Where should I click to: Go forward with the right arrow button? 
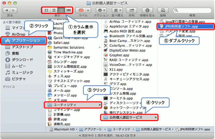click(14, 10)
